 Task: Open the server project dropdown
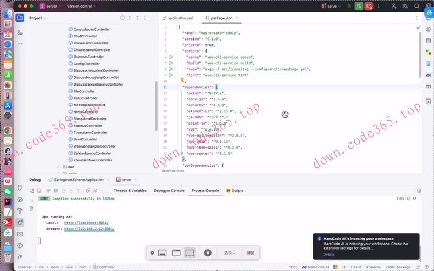coord(50,6)
